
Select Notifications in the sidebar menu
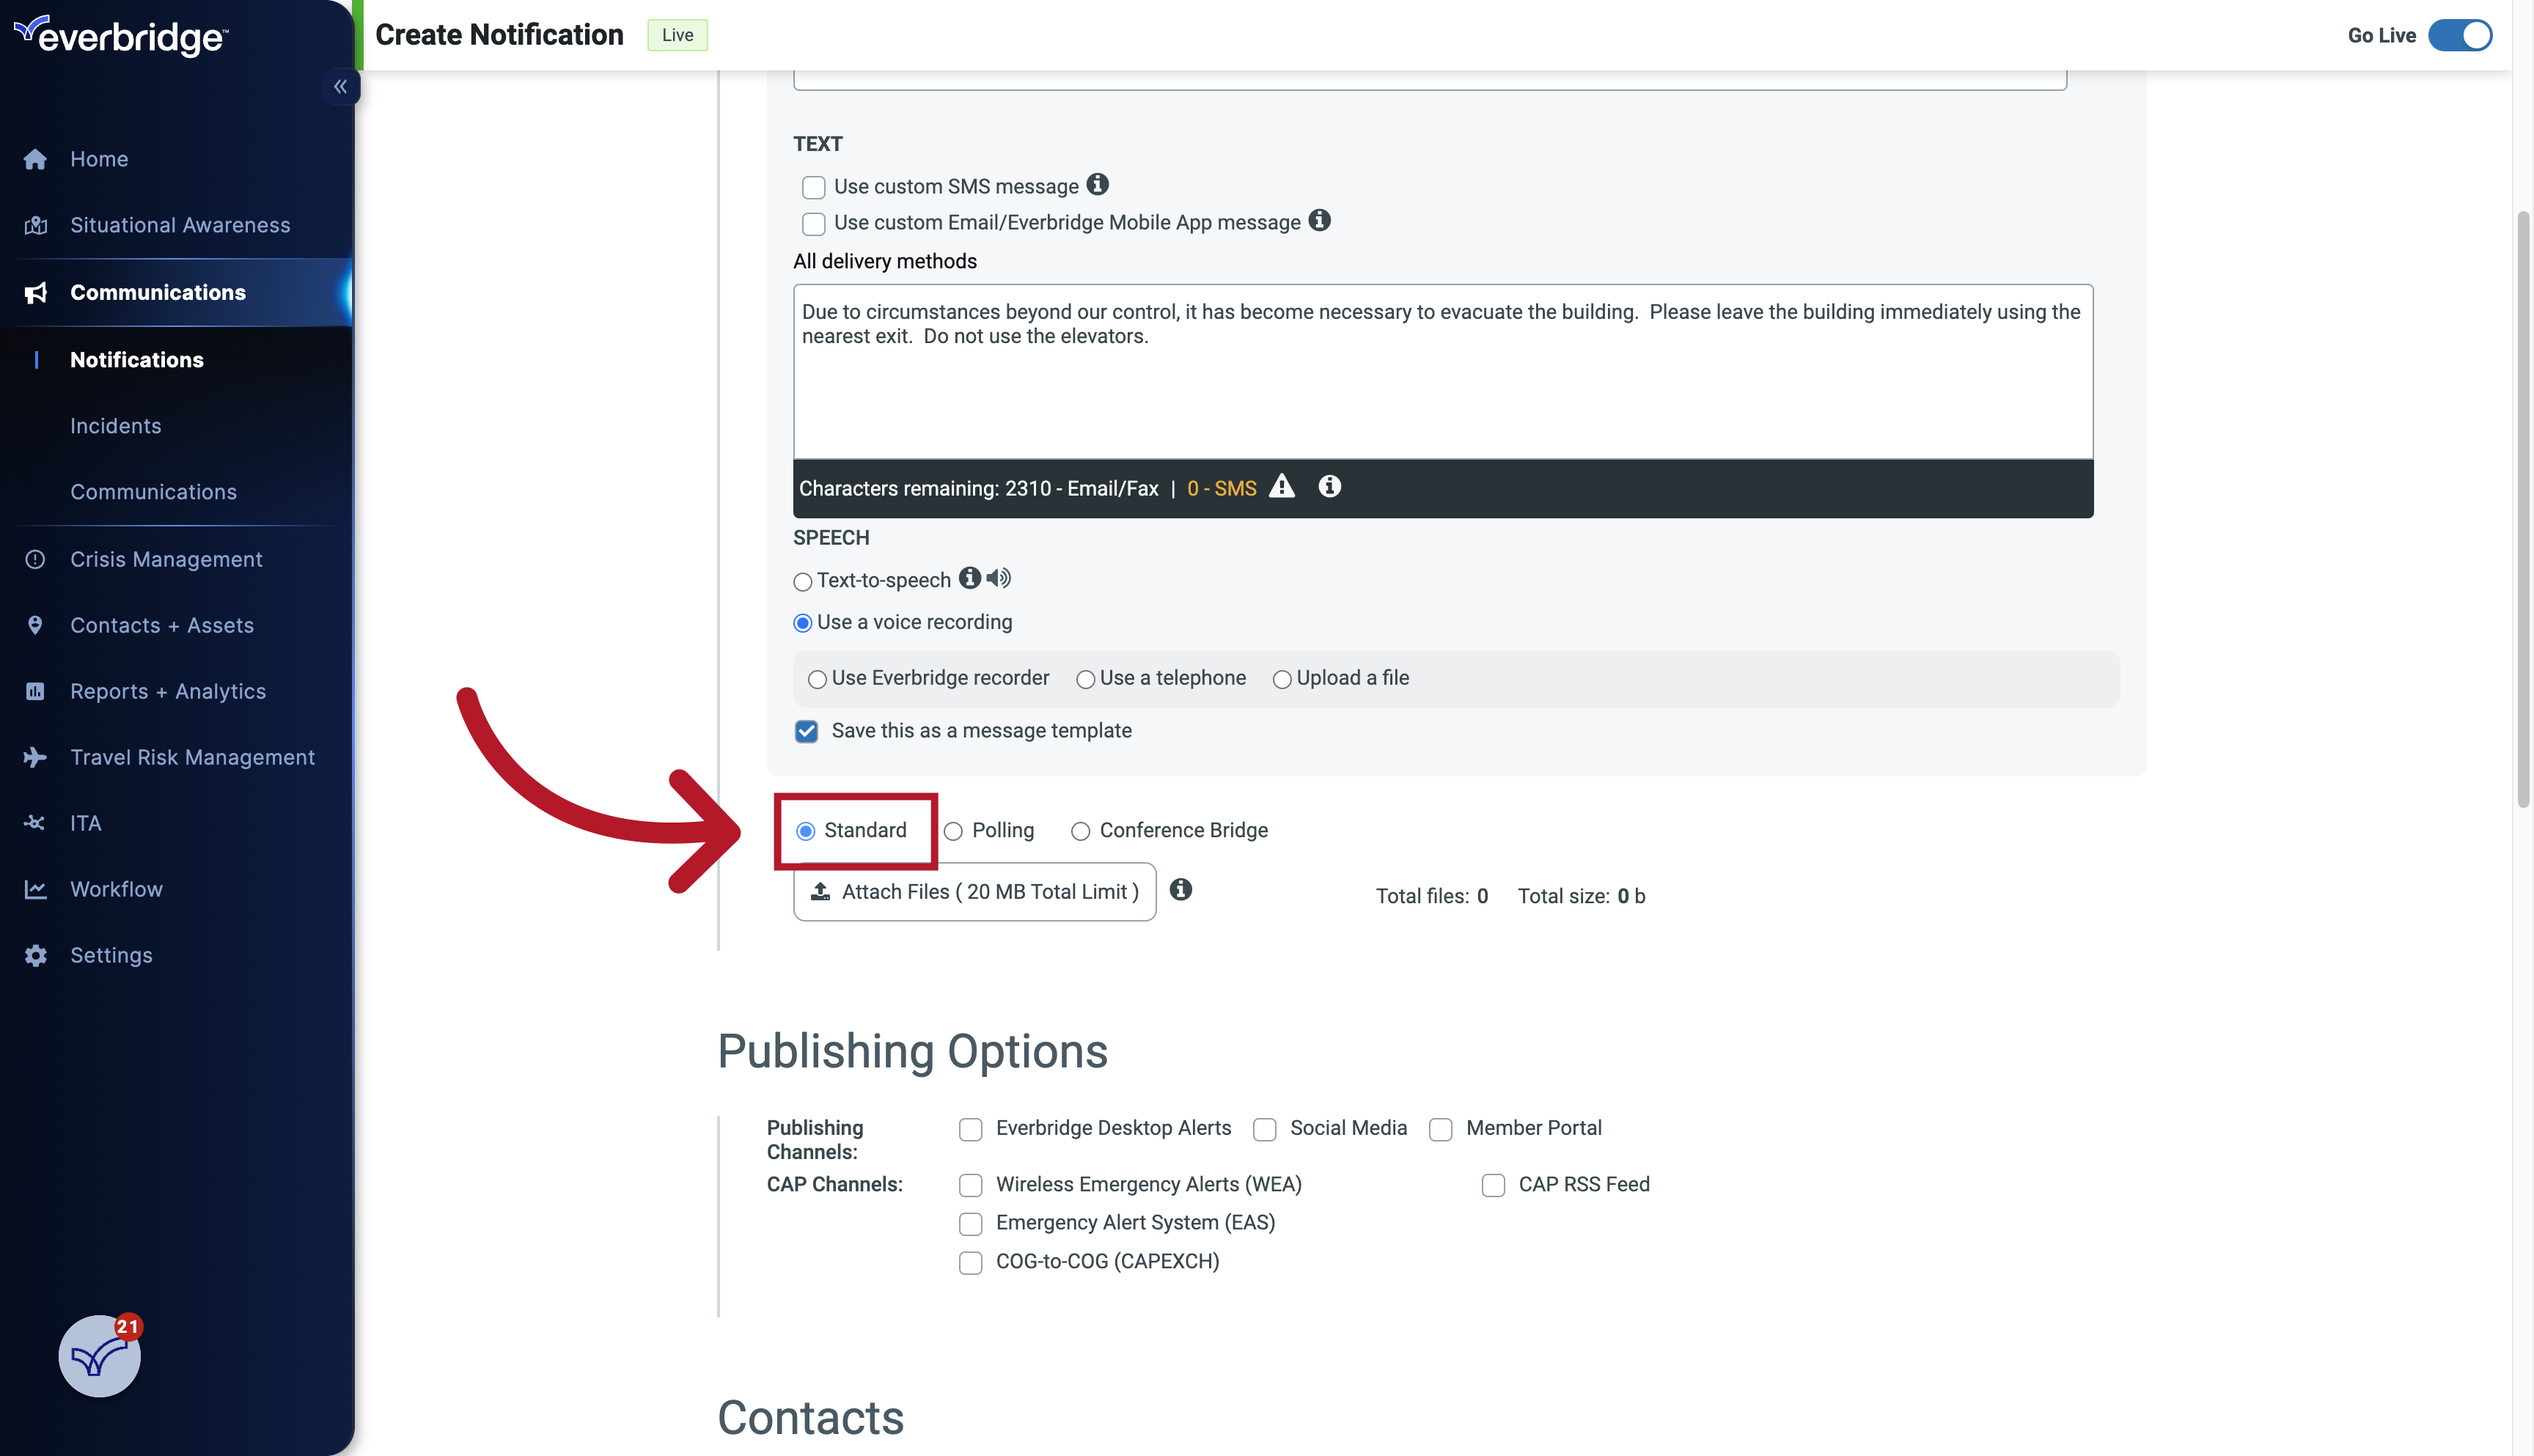tap(137, 359)
